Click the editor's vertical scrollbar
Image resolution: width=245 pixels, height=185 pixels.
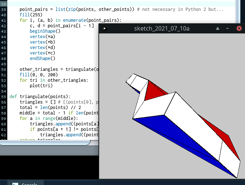click(237, 12)
